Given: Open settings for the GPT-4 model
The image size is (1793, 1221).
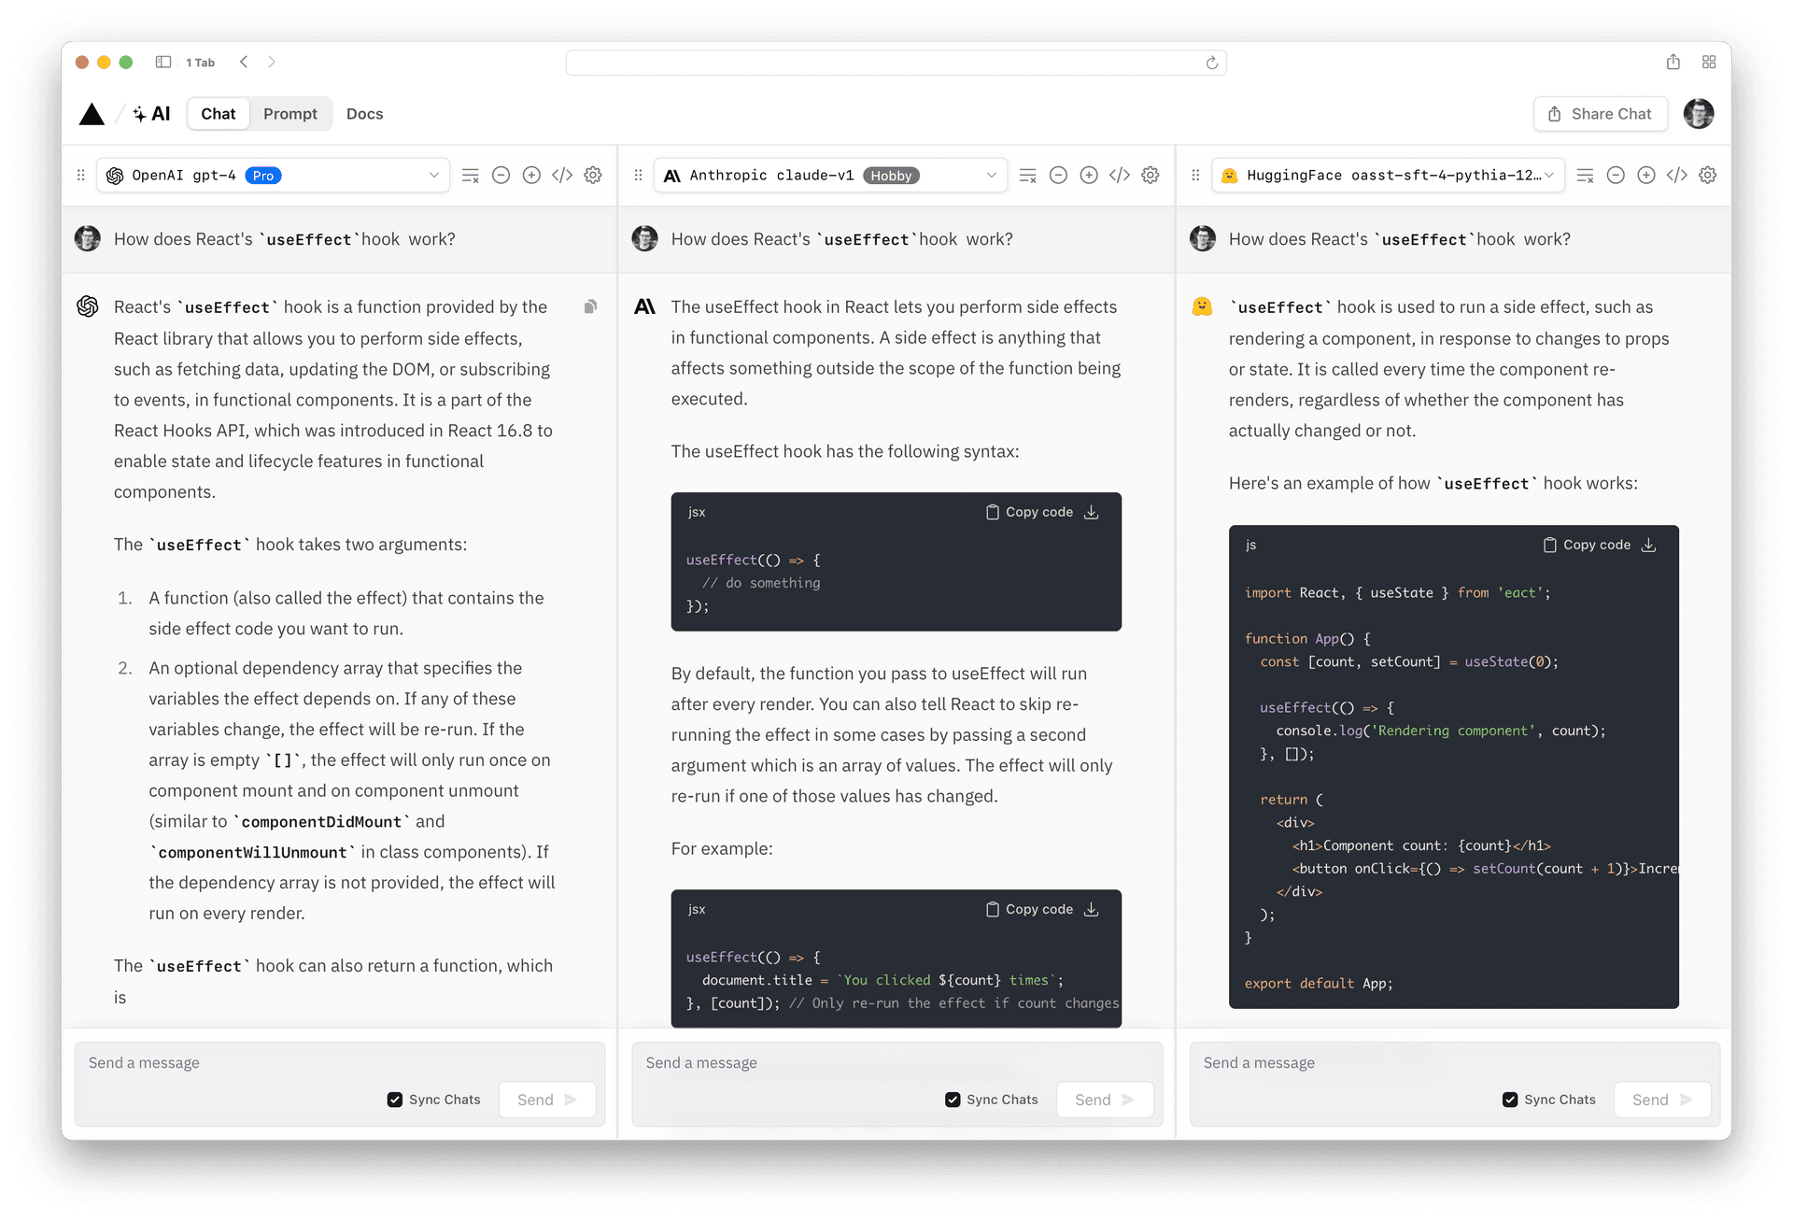Looking at the screenshot, I should pyautogui.click(x=593, y=175).
